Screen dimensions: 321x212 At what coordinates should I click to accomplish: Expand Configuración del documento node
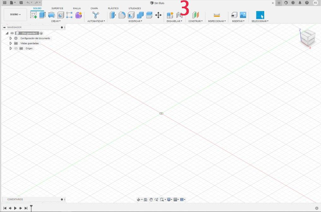tap(11, 38)
